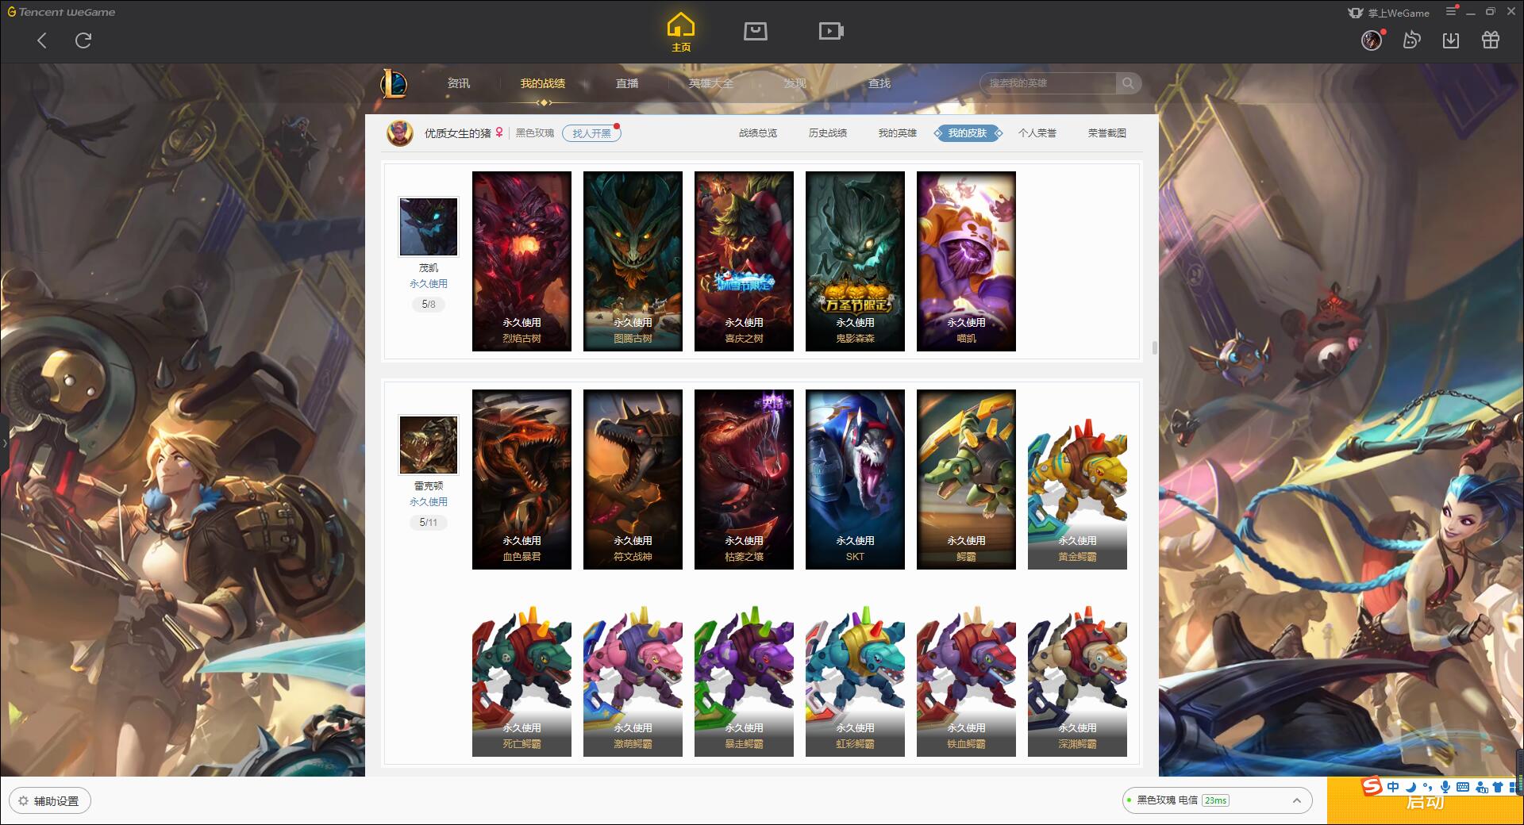Open the 个人荣誉 sub-tab

click(x=1037, y=133)
